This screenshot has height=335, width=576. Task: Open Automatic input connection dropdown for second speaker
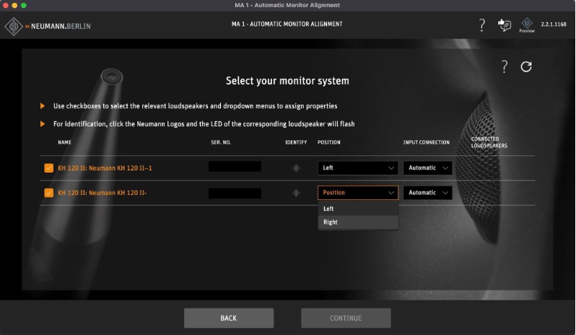click(427, 193)
